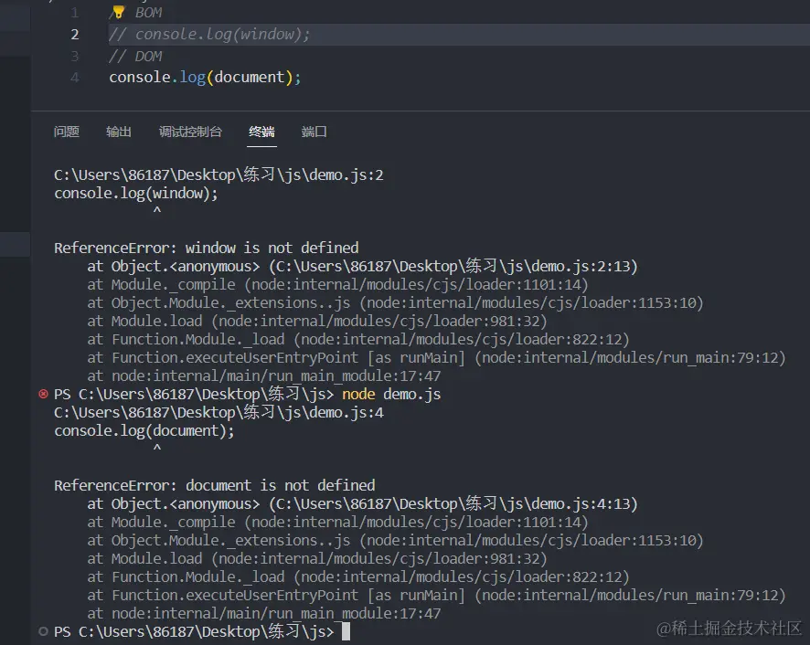Click 'ReferenceError: window is not defined' text
The width and height of the screenshot is (810, 645).
[x=206, y=248]
